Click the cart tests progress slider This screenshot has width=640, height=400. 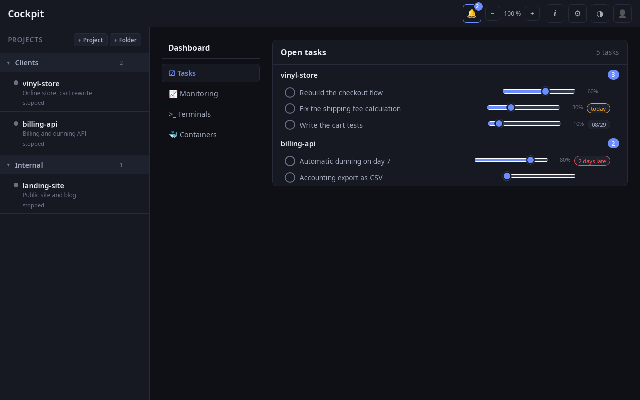coord(525,123)
